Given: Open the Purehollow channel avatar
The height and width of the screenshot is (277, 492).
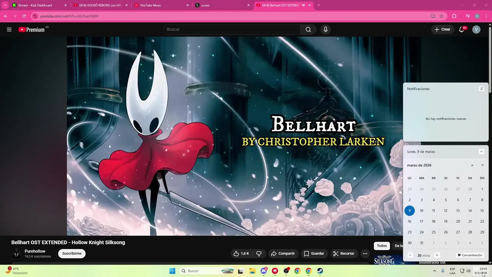Looking at the screenshot, I should (17, 253).
